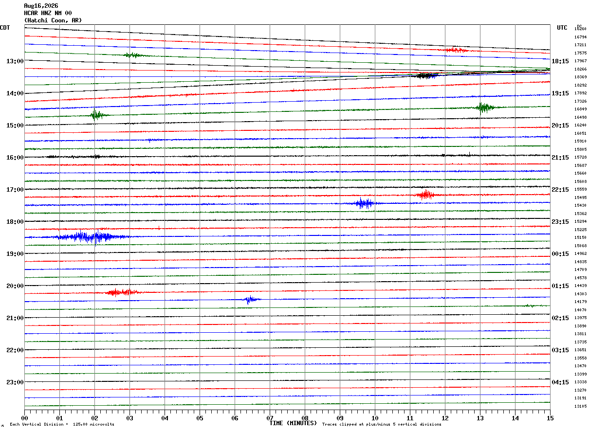Click the blue wave packet near minute 10
589x431 pixels.
click(x=365, y=203)
